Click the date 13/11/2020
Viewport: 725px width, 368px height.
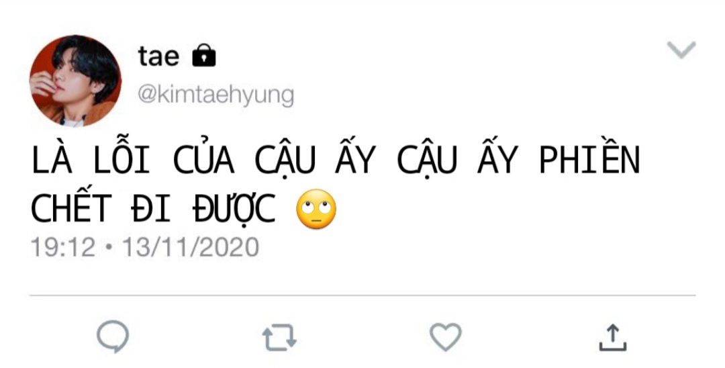191,247
